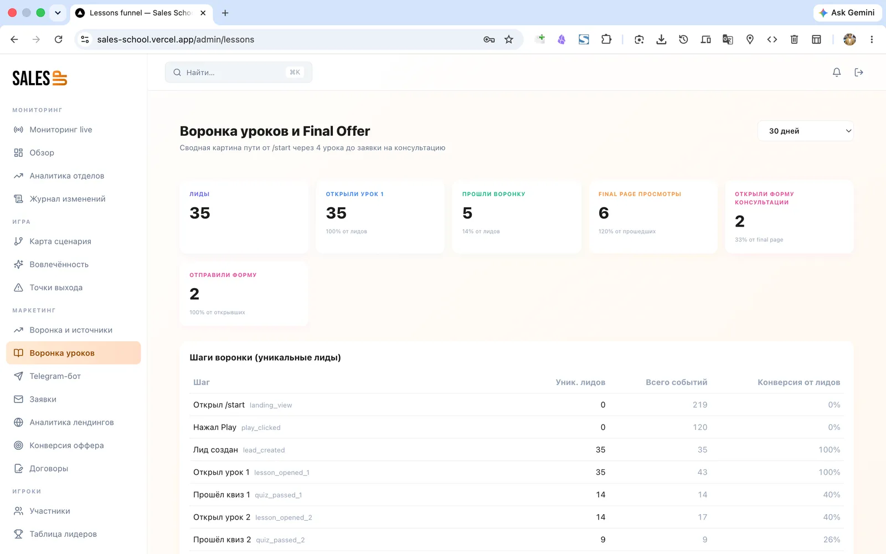The height and width of the screenshot is (554, 886).
Task: Open Участники page
Action: point(74,511)
